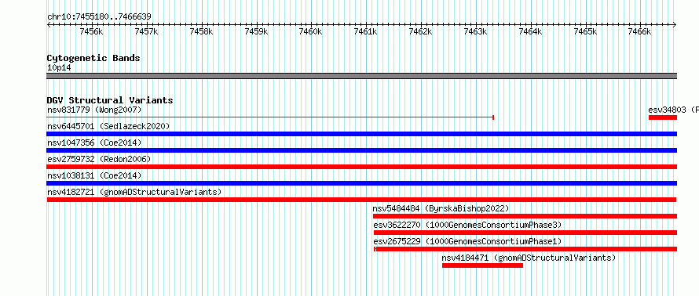Select the blue nsv6445701 variant bar
Viewport: 699px width, 296px height.
coord(362,134)
